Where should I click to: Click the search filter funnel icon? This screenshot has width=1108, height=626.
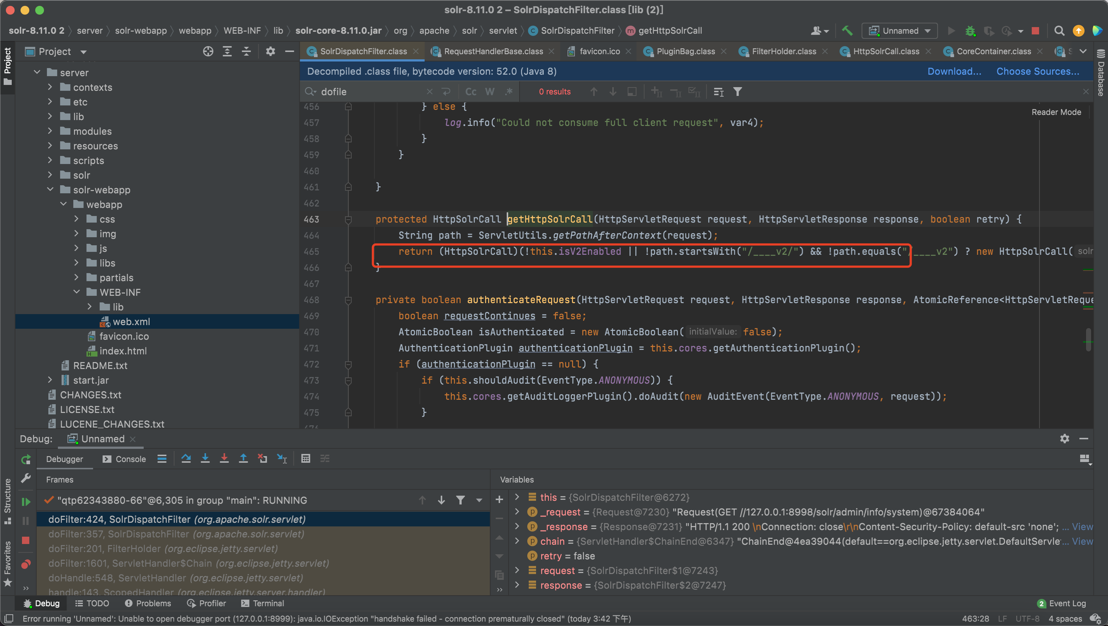(738, 92)
